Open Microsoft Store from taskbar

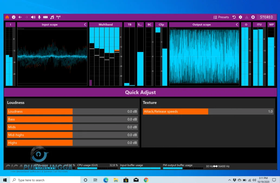click(x=126, y=180)
